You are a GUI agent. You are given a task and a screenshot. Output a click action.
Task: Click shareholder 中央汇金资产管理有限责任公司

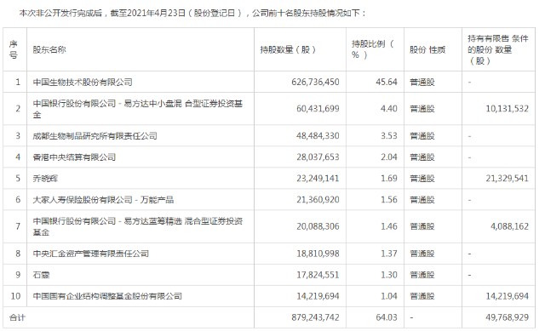[x=91, y=254]
